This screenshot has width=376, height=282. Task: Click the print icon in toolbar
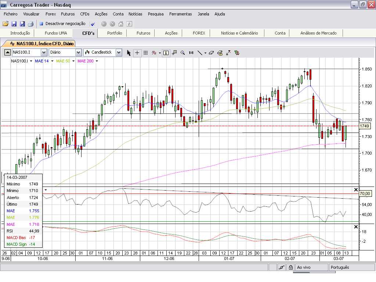pos(31,24)
